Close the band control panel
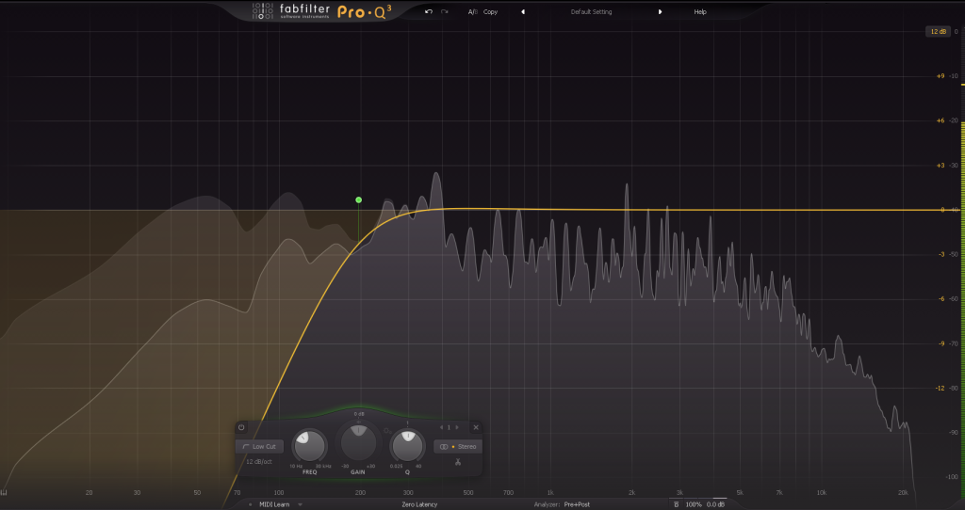 [475, 427]
